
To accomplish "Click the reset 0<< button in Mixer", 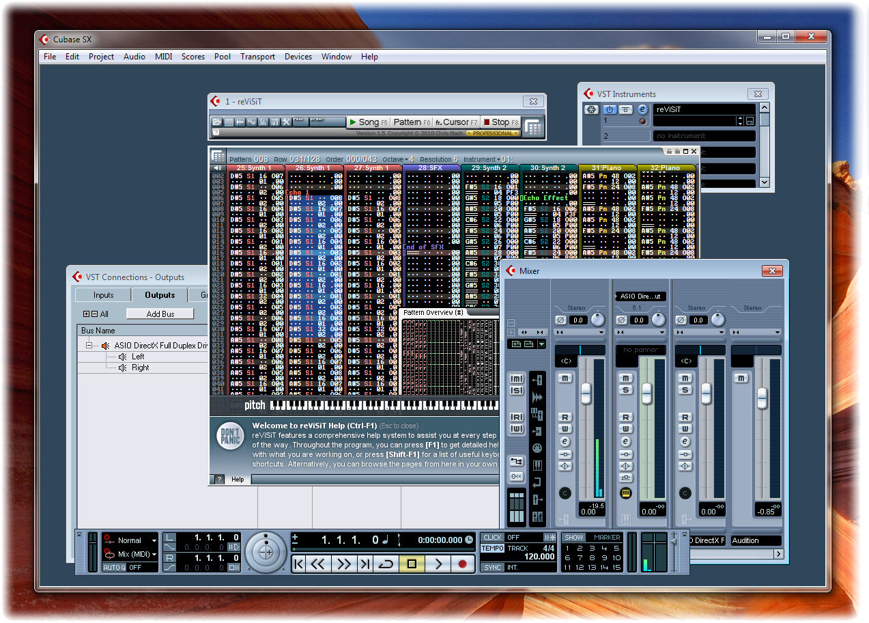I will click(516, 476).
